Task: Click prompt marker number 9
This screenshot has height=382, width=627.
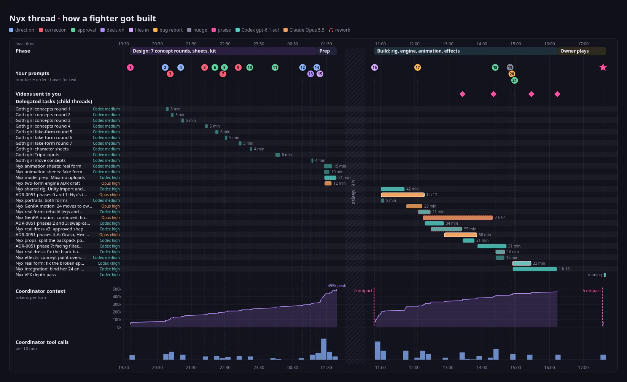Action: pos(238,67)
